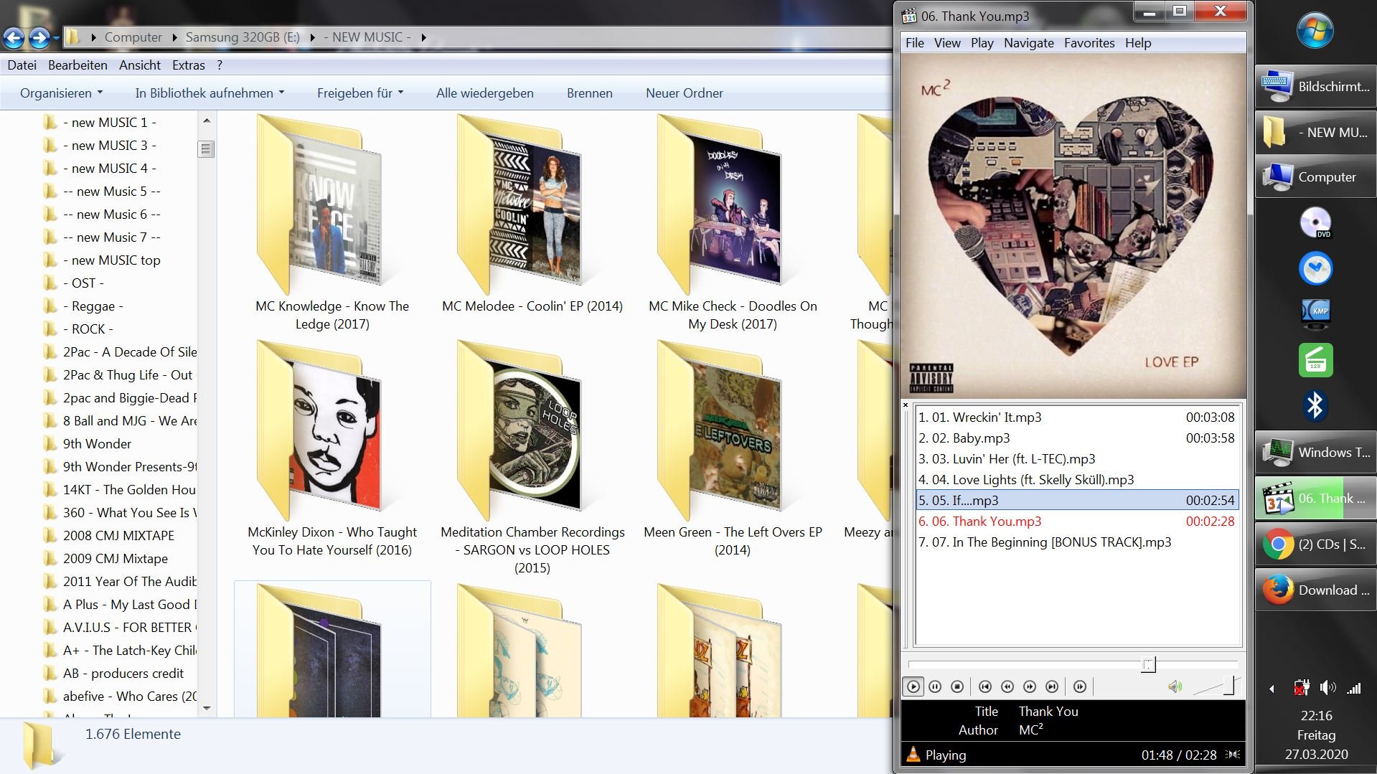Screen dimensions: 1377x774
Task: Click the Forward arrow in Explorer
Action: pos(39,37)
